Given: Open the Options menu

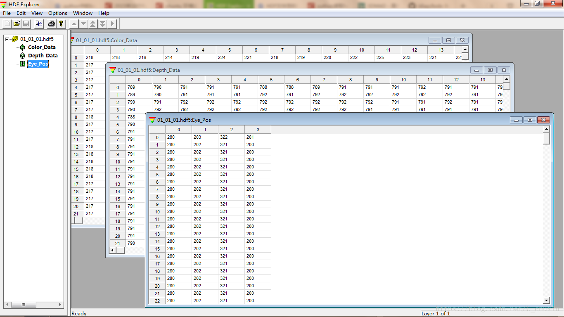Looking at the screenshot, I should 58,13.
